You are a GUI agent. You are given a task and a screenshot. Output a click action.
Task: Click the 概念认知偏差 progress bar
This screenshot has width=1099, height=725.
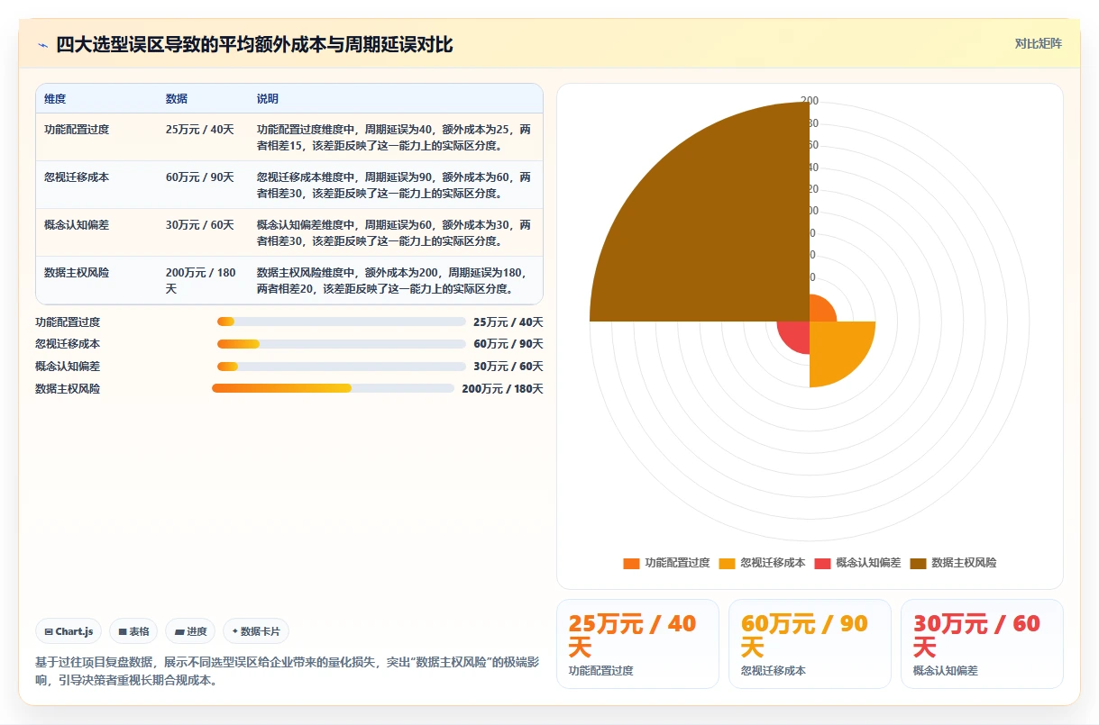coord(342,366)
